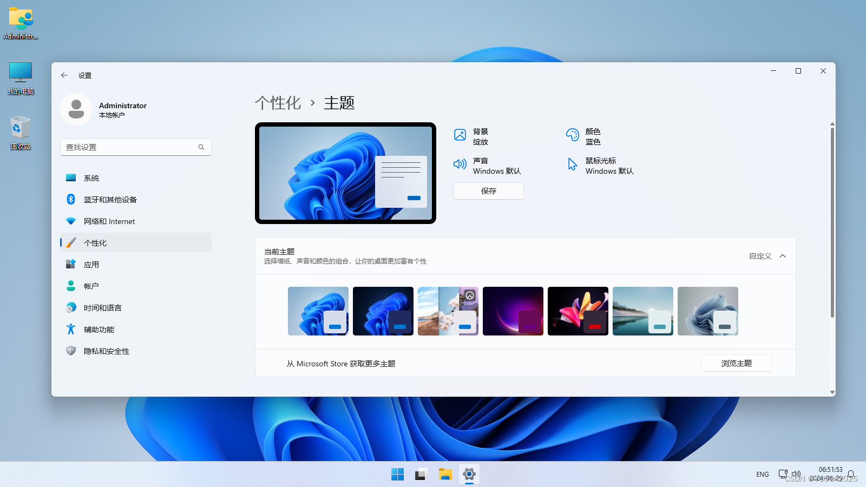
Task: Select the lake Sunrise theme
Action: tap(643, 311)
